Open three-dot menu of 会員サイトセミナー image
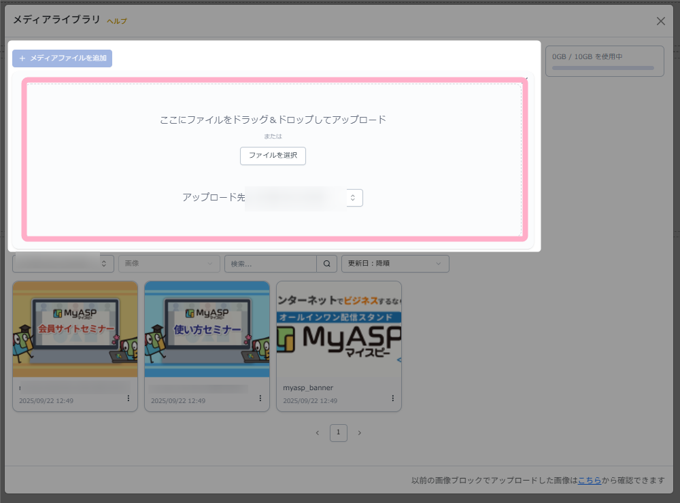Viewport: 680px width, 503px height. click(x=128, y=398)
